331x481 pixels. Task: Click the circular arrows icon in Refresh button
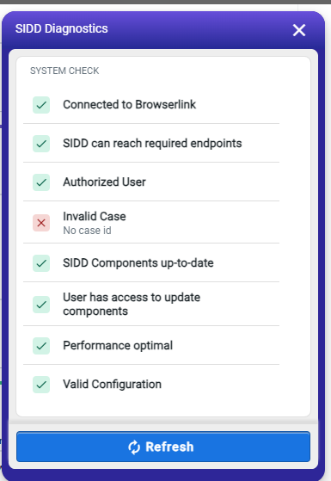pos(134,447)
